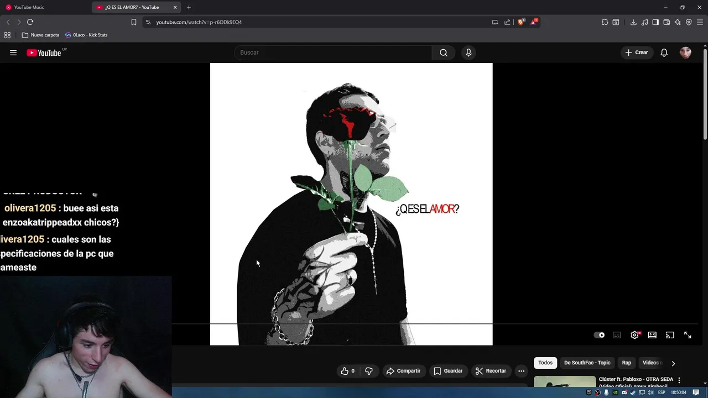The image size is (708, 398).
Task: Select the ¿Q ES EL AMOR? tab
Action: pos(133,7)
